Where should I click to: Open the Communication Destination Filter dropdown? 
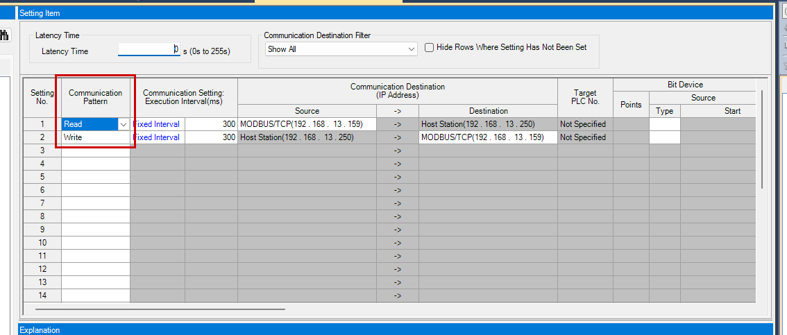pyautogui.click(x=341, y=49)
